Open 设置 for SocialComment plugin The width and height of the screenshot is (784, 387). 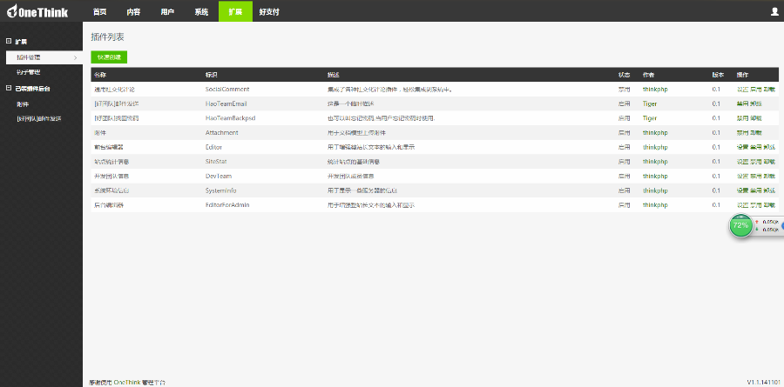pyautogui.click(x=742, y=90)
